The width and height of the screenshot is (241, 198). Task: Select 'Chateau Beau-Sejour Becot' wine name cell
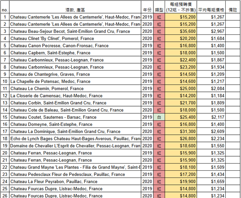(x=75, y=31)
